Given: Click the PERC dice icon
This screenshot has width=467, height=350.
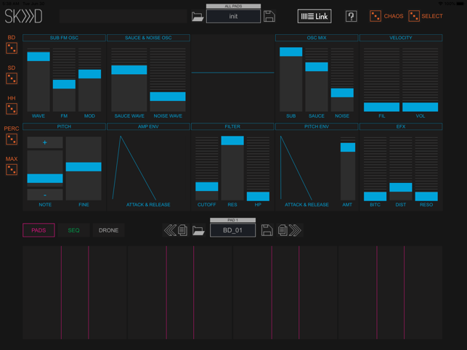Looking at the screenshot, I should click(x=12, y=139).
